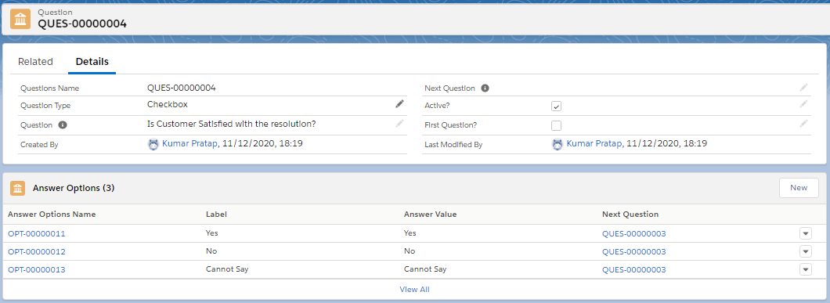830x303 pixels.
Task: Click Answer Options Name column header
Action: tap(52, 214)
